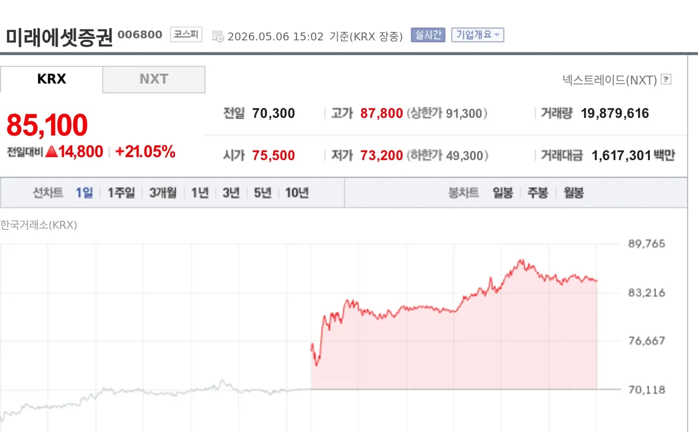The width and height of the screenshot is (698, 432).
Task: Click the 넥스트레이드(NXT) link
Action: coord(610,80)
